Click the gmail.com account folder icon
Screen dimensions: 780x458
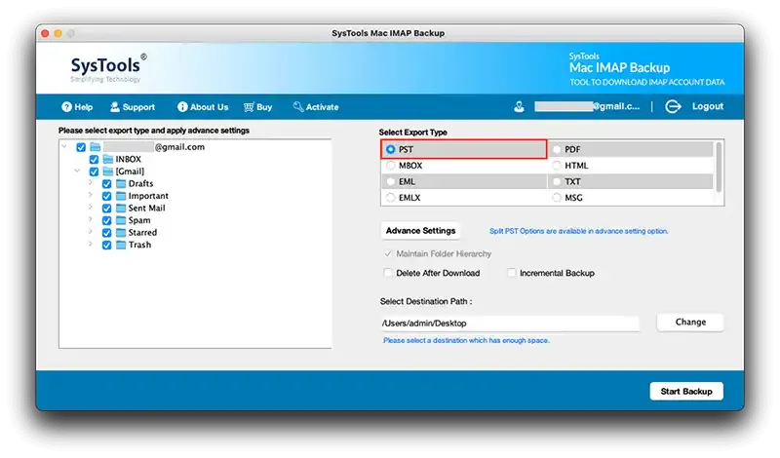click(x=95, y=147)
